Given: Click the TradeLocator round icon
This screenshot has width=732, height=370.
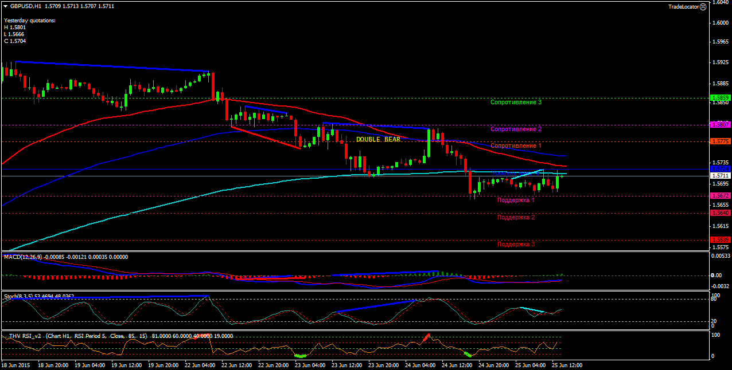Looking at the screenshot, I should click(703, 6).
